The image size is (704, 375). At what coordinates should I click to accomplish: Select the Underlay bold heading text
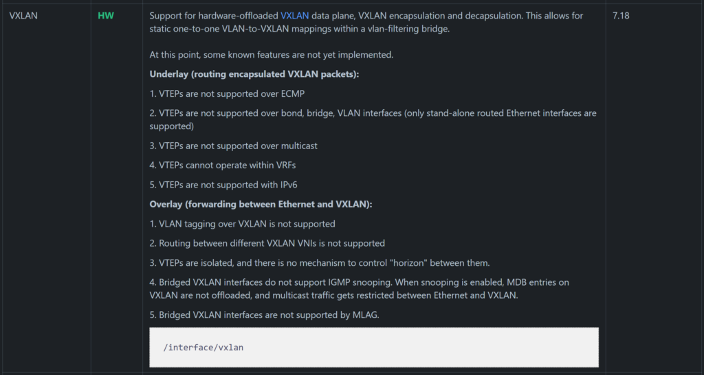(x=254, y=74)
